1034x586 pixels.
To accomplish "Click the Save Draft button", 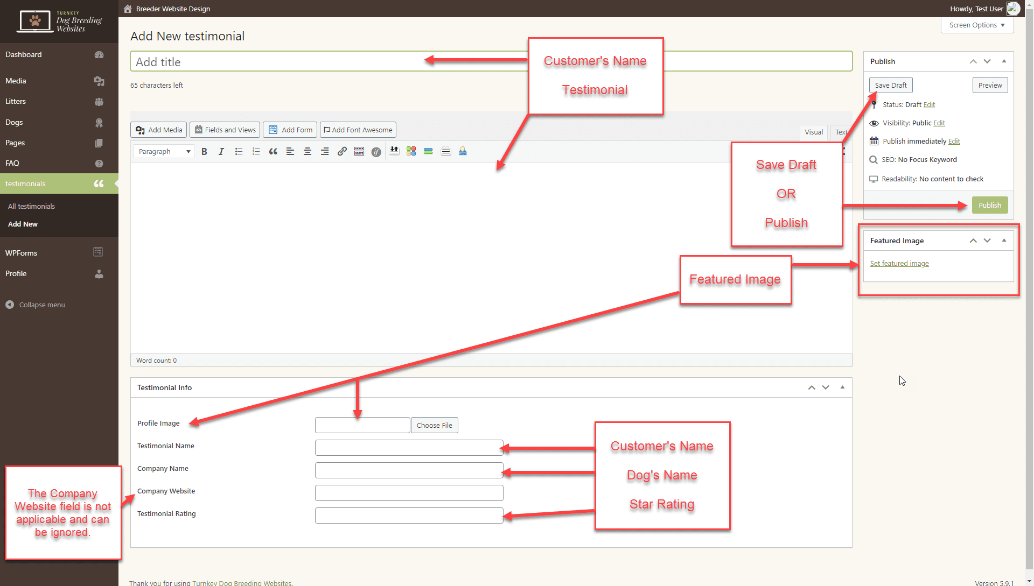I will tap(891, 85).
